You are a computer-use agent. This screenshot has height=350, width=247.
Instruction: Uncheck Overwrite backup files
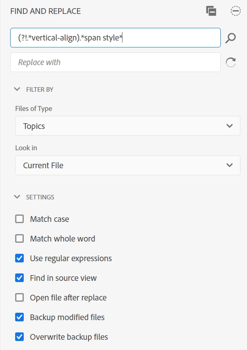tap(19, 337)
